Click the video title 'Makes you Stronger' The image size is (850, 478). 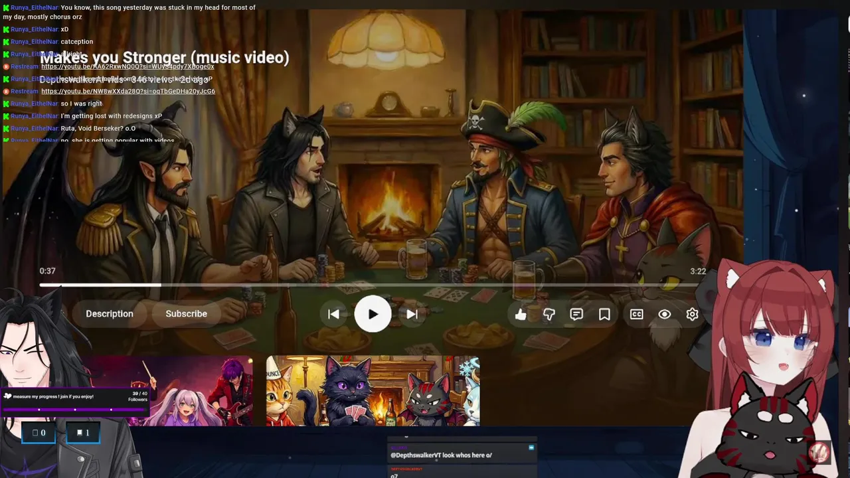pyautogui.click(x=165, y=58)
